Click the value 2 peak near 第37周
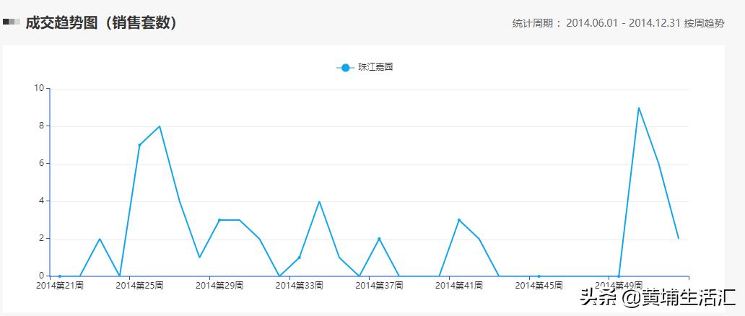 pos(379,239)
